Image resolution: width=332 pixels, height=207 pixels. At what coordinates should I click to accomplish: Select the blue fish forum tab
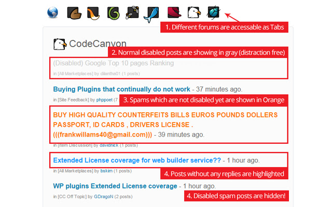point(151,14)
